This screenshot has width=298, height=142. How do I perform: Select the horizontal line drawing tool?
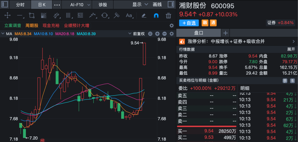click(x=20, y=15)
